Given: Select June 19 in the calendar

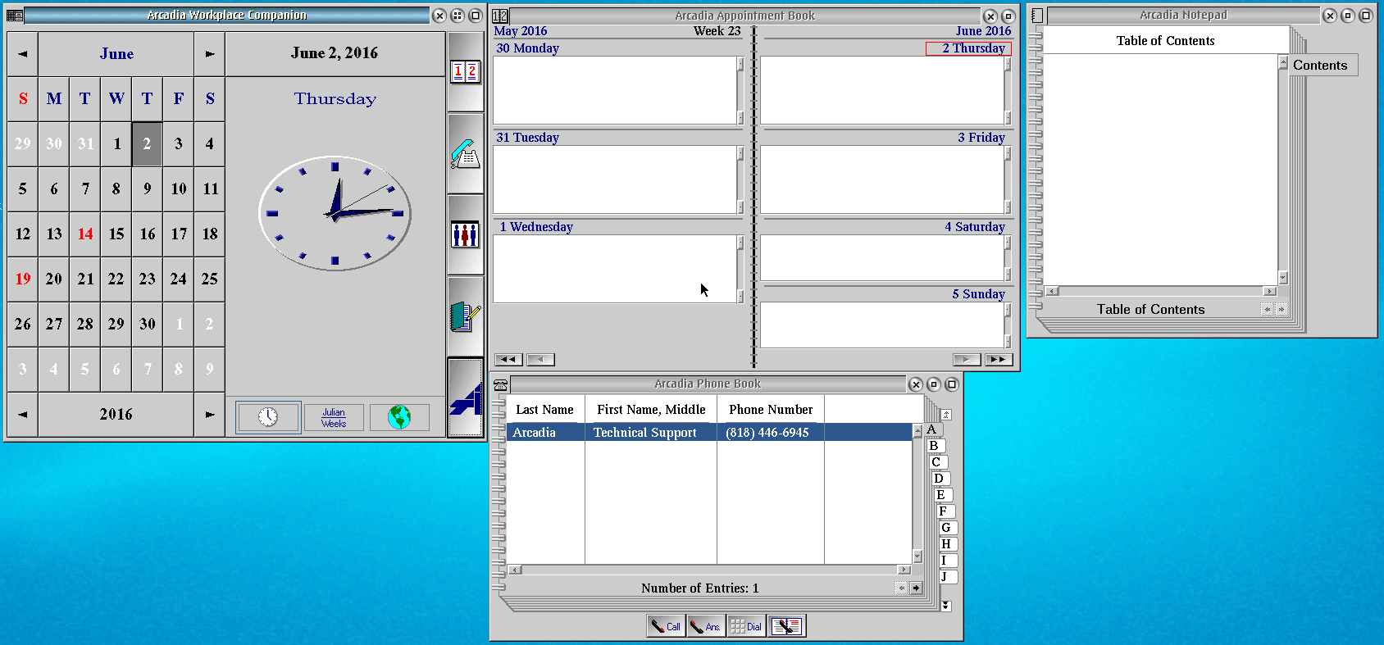Looking at the screenshot, I should coord(23,279).
